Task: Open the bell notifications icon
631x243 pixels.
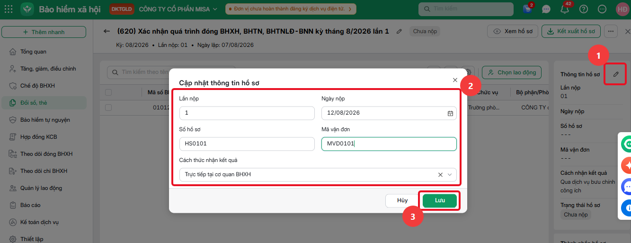Action: (565, 9)
